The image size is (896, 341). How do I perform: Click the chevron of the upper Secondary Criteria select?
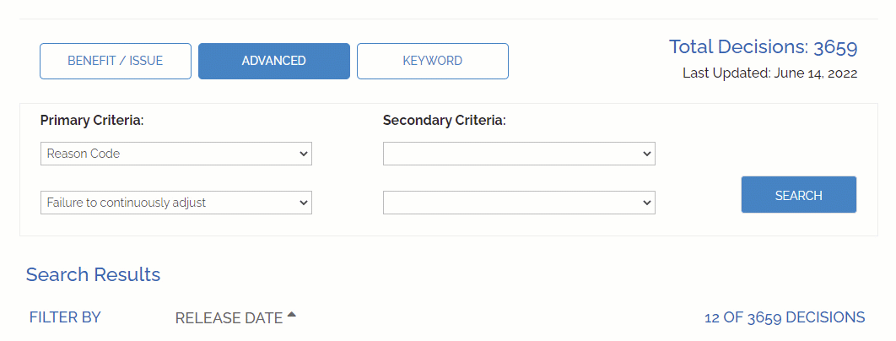coord(647,154)
